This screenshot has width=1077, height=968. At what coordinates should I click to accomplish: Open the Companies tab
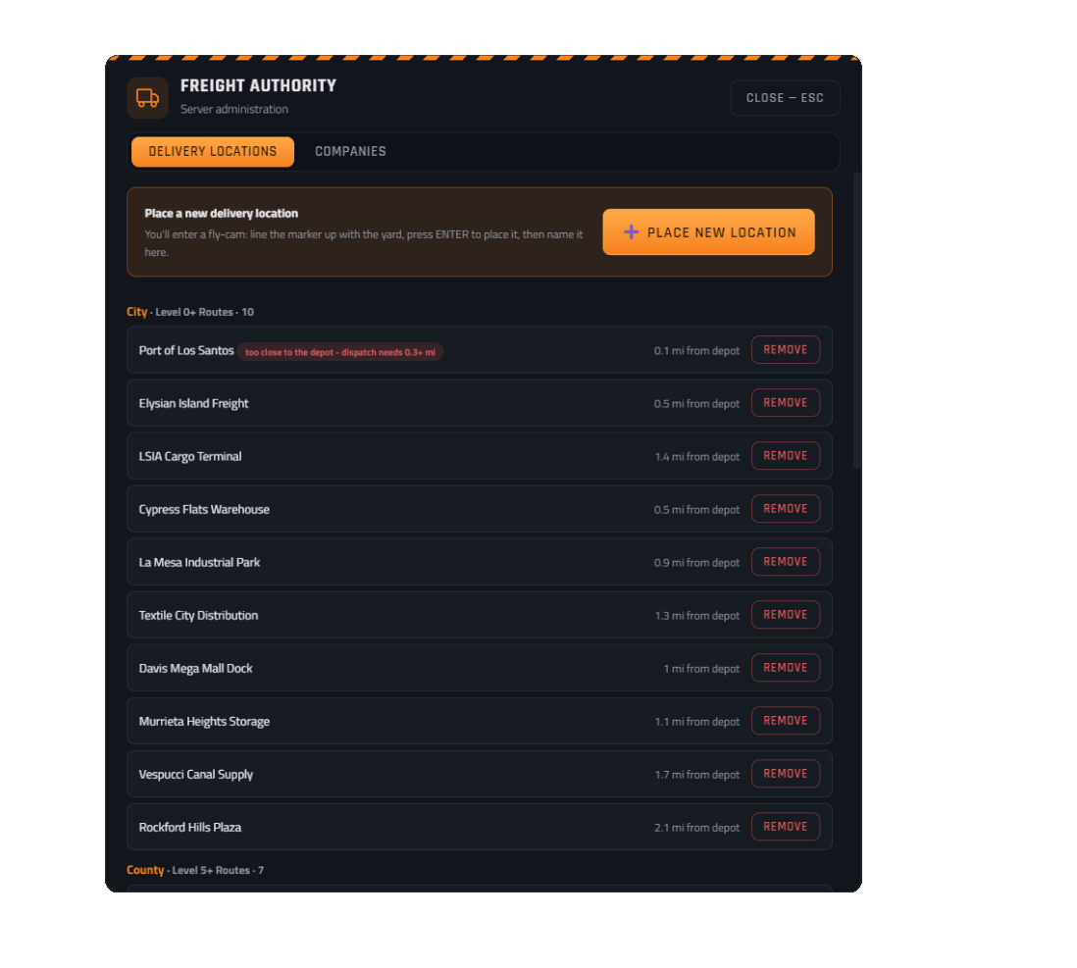350,152
